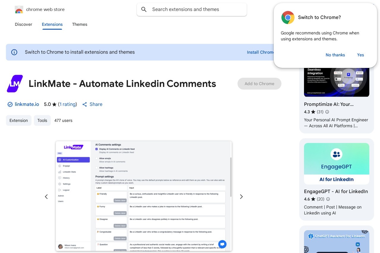Click the Install Chrome link
The image size is (380, 253).
(x=260, y=52)
